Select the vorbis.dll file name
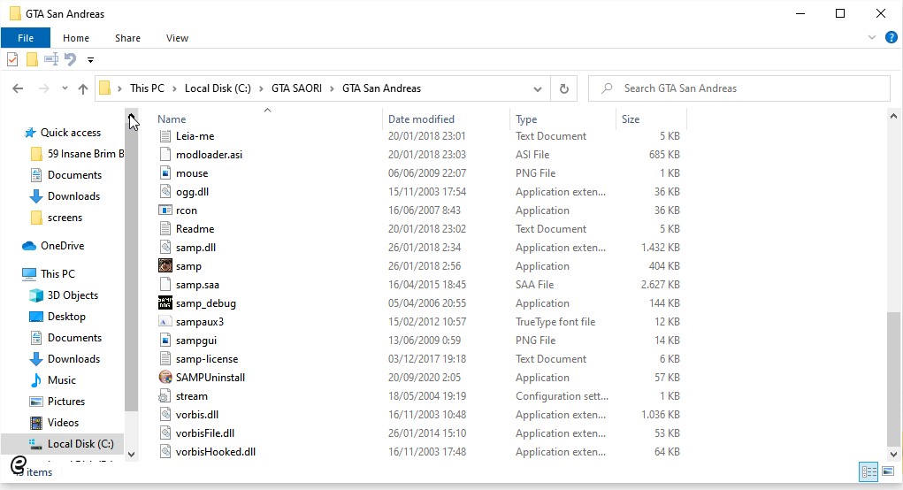The image size is (903, 490). pos(197,415)
